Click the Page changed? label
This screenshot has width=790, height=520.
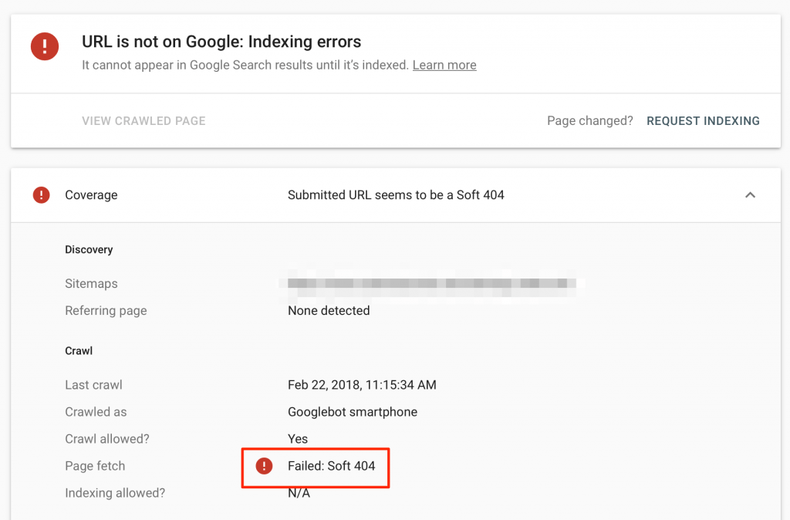[x=589, y=120]
